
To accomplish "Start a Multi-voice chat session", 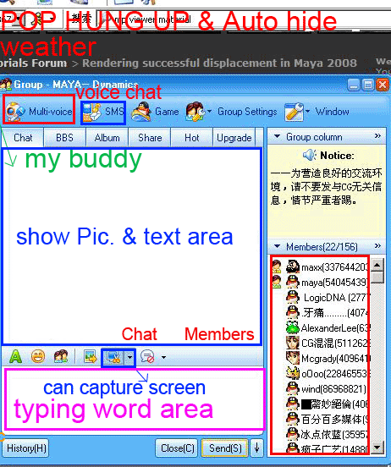I will 39,112.
